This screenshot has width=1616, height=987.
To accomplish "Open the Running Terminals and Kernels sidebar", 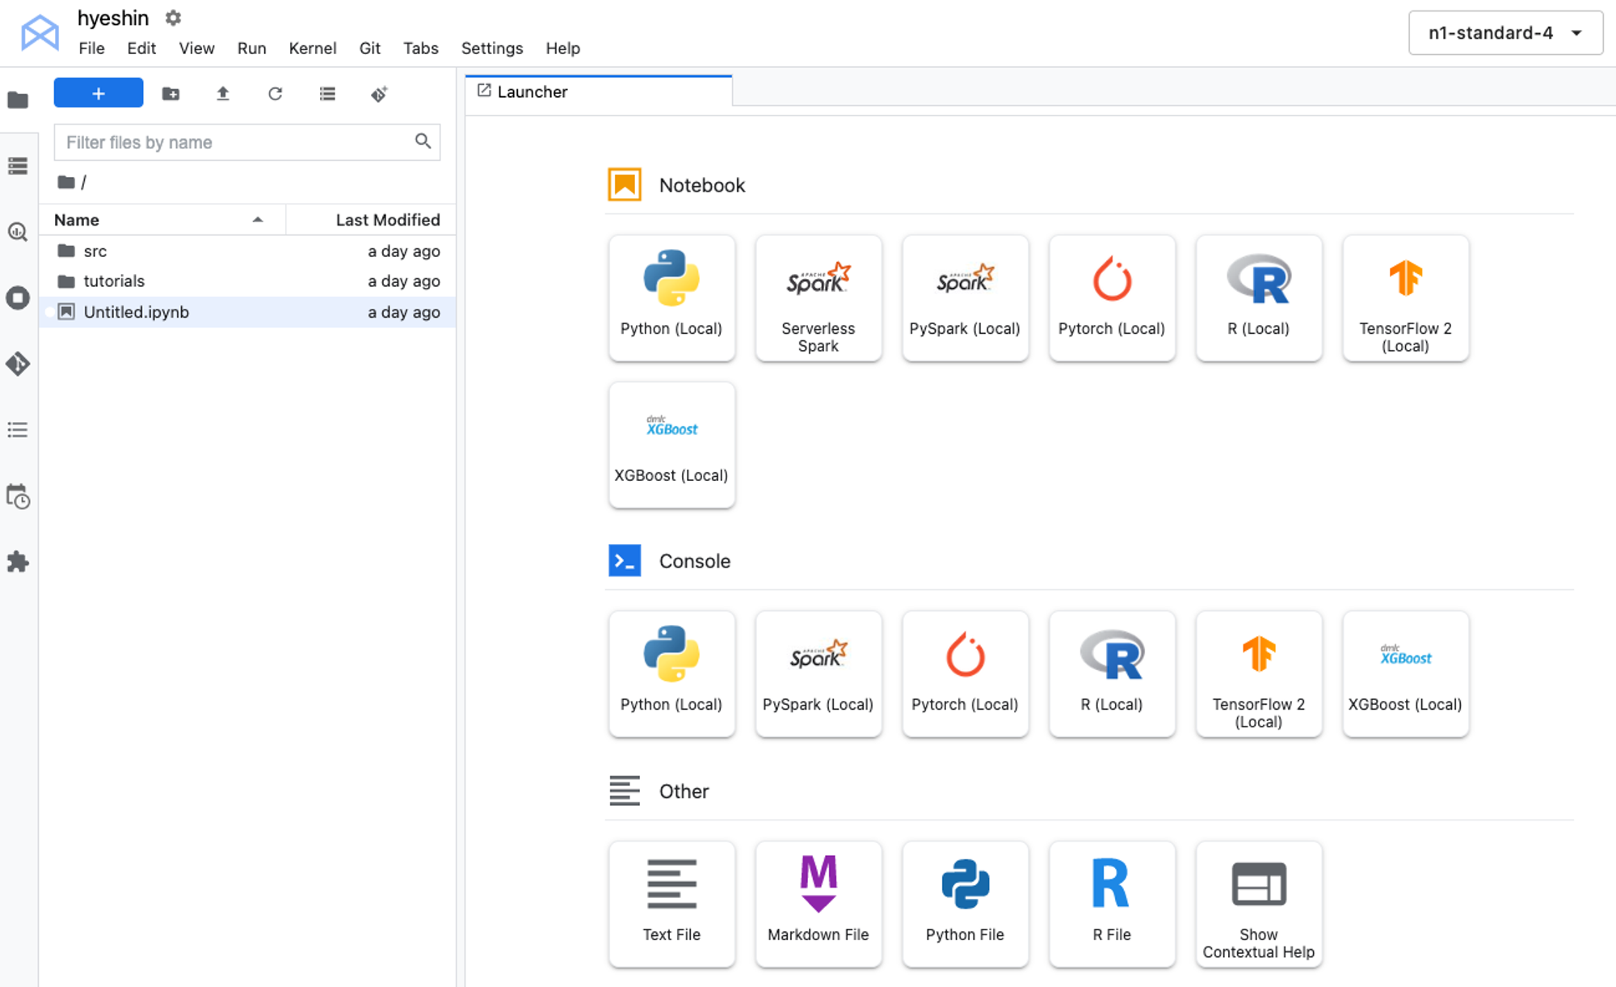I will click(x=18, y=297).
